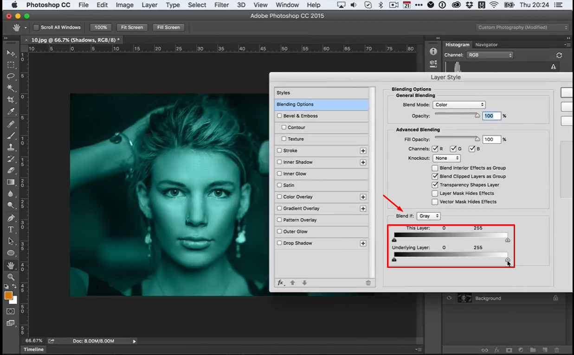Select the Healing Brush tool
The width and height of the screenshot is (574, 355).
pyautogui.click(x=11, y=124)
